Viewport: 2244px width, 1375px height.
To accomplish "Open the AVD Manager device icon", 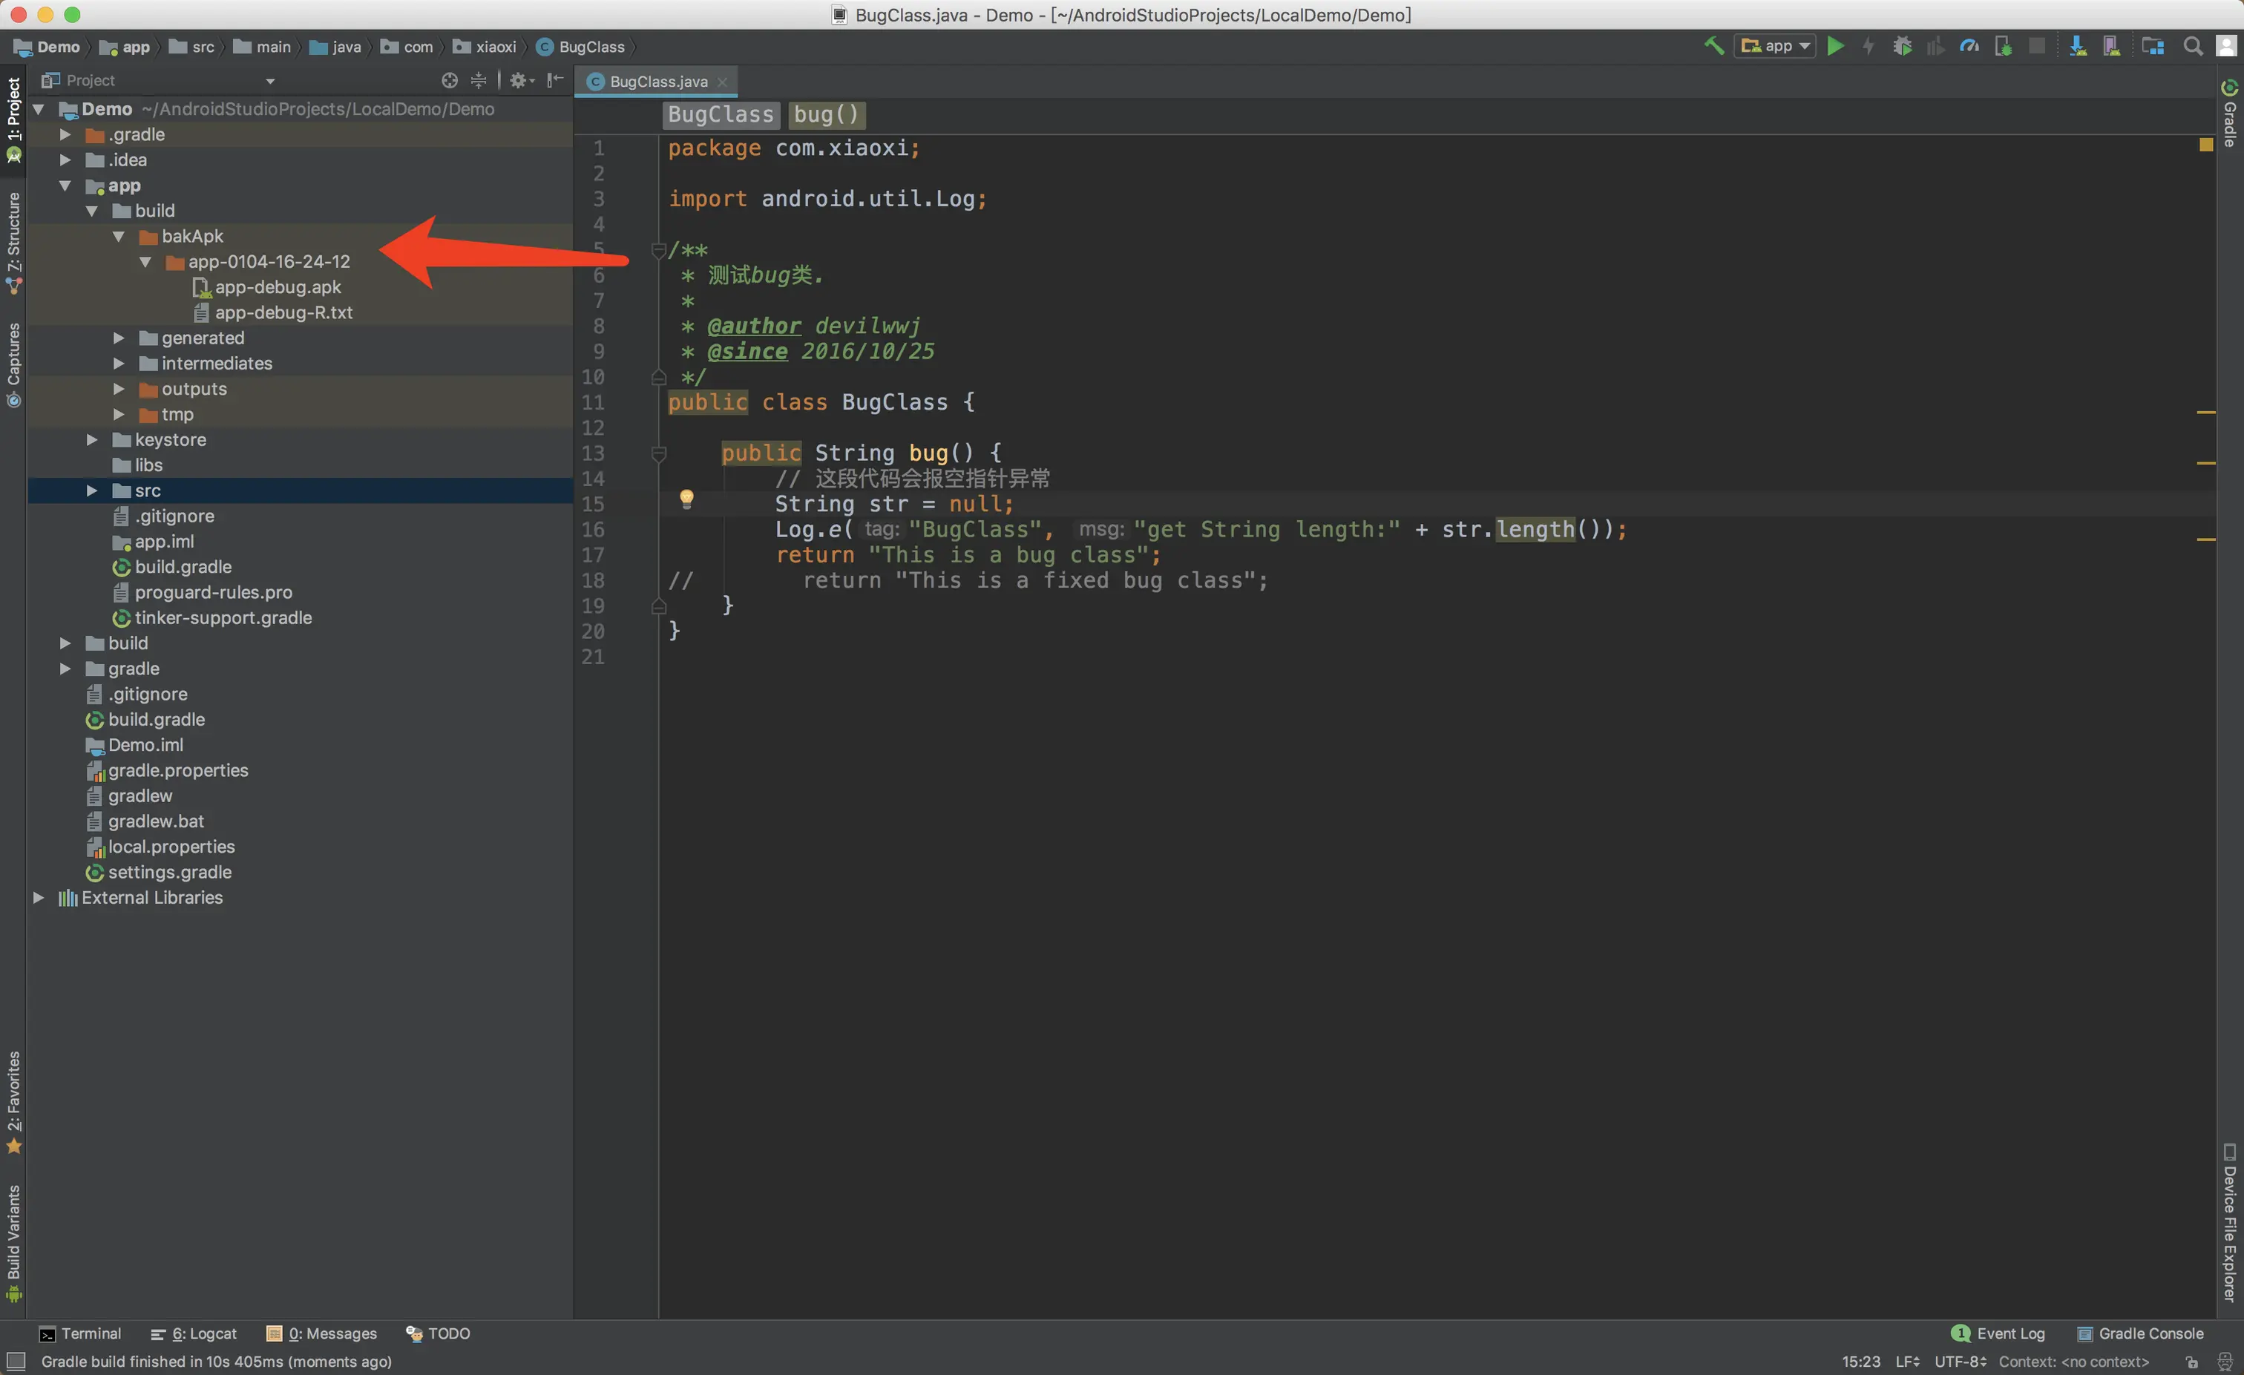I will click(x=2111, y=45).
